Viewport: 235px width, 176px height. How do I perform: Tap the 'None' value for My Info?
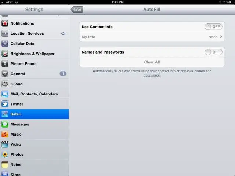[213, 37]
